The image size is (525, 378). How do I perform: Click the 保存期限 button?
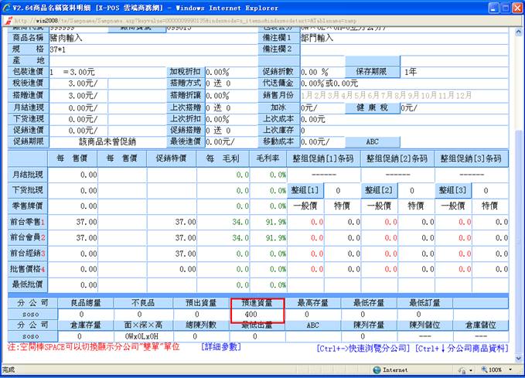coord(372,72)
